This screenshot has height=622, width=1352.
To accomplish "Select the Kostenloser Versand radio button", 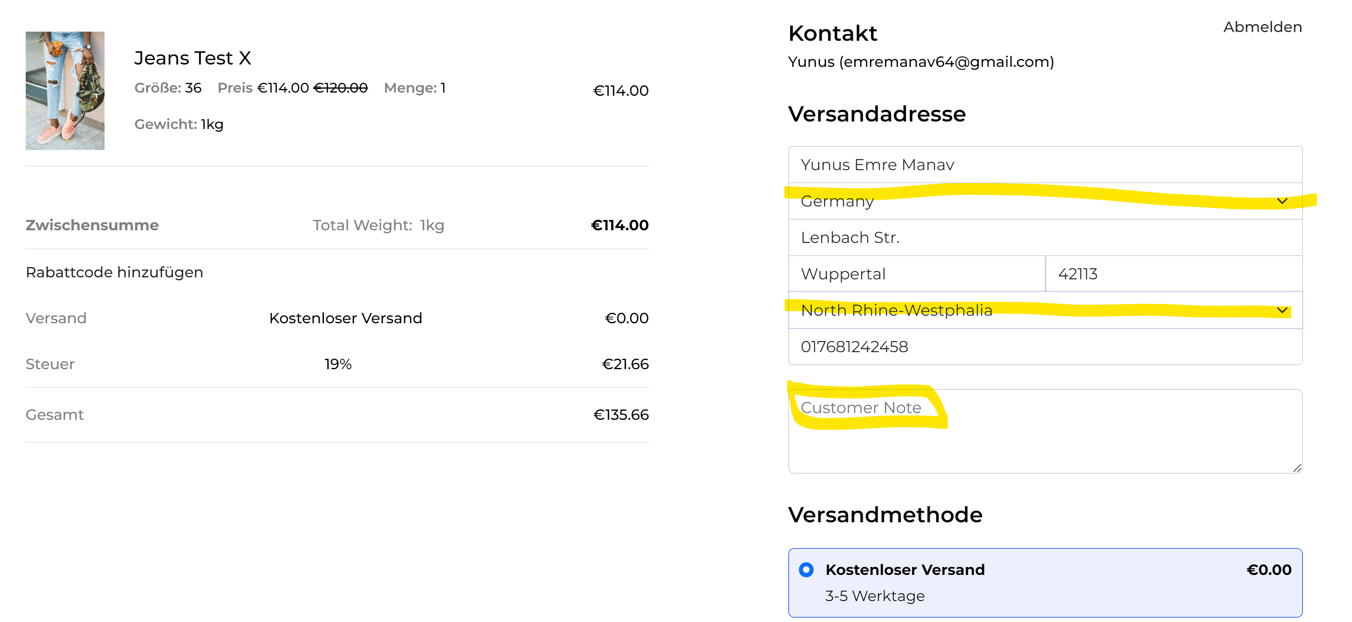I will 806,569.
